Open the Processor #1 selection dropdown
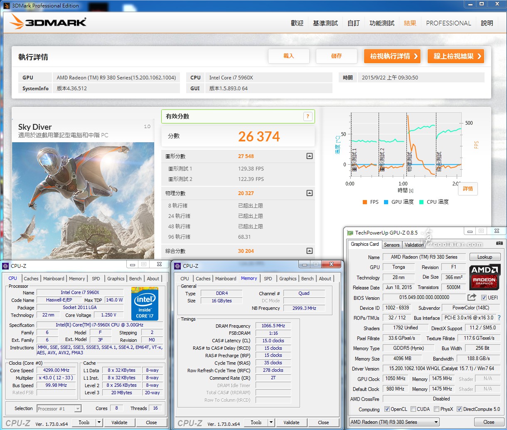Image resolution: width=507 pixels, height=430 pixels. (78, 409)
